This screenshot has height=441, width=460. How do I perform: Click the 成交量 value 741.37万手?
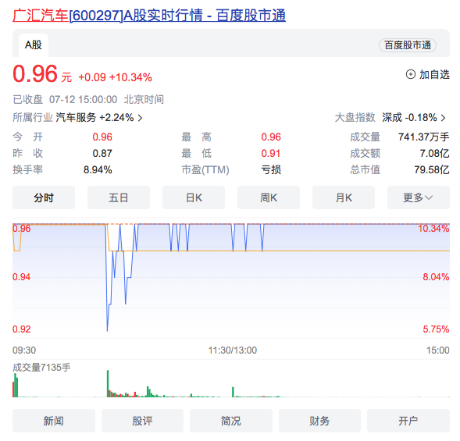(x=423, y=137)
